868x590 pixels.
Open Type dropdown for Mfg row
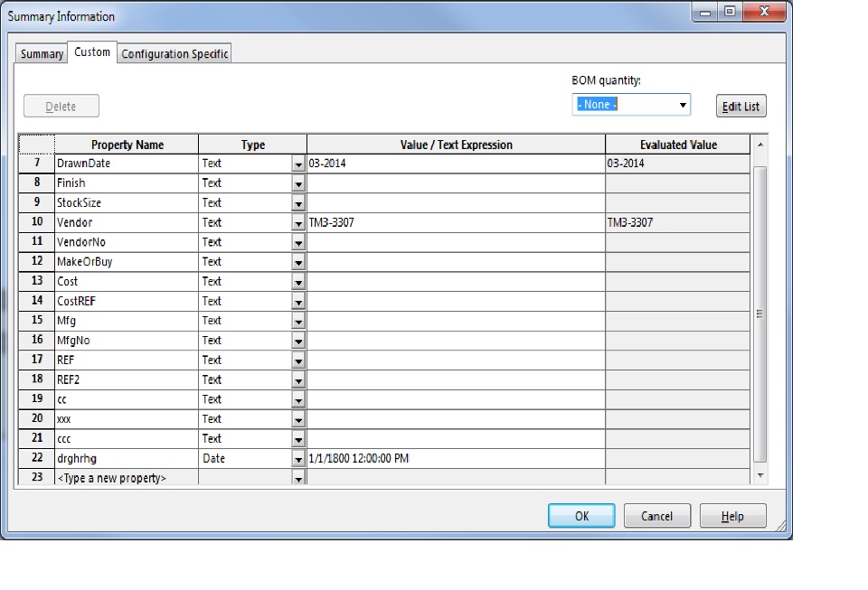[x=298, y=322]
